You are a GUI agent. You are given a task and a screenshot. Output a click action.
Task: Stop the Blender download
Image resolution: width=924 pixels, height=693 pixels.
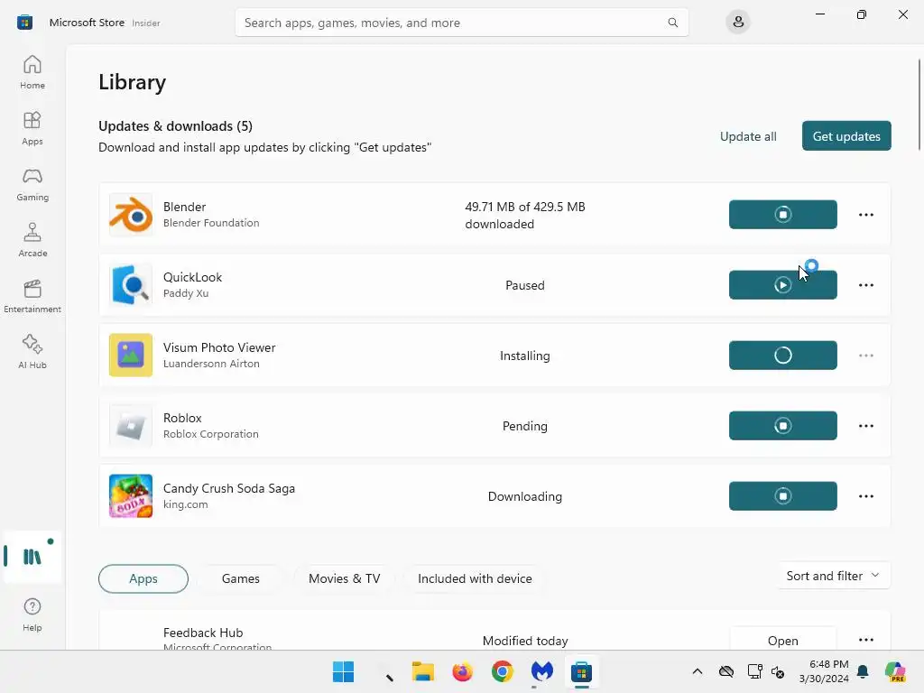[x=782, y=215]
